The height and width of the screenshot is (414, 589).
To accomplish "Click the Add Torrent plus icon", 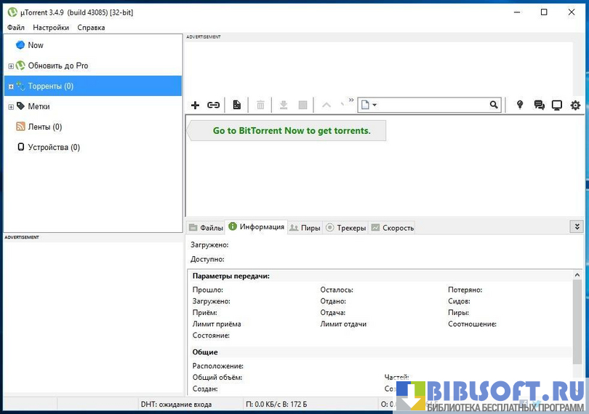I will (195, 106).
